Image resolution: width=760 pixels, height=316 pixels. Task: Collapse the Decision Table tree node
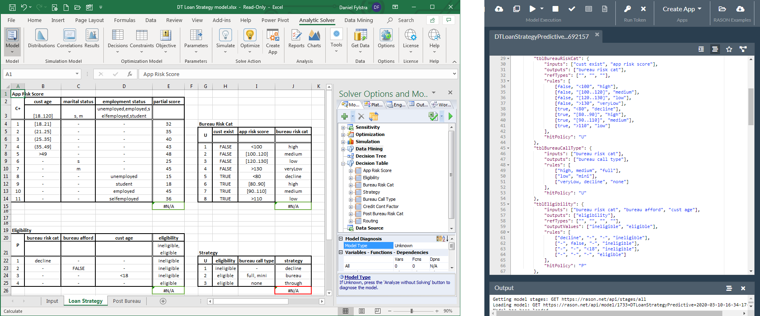click(x=343, y=164)
